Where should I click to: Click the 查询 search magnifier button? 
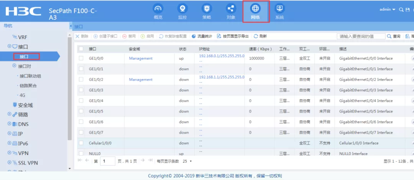(x=394, y=36)
